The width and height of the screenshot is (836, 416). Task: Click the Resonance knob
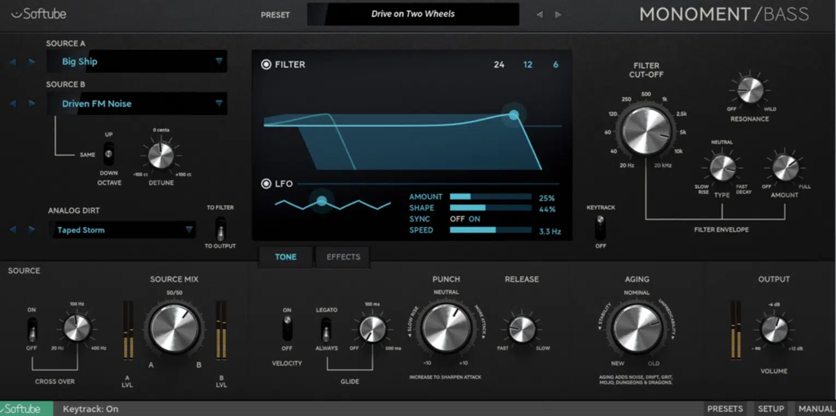coord(750,90)
